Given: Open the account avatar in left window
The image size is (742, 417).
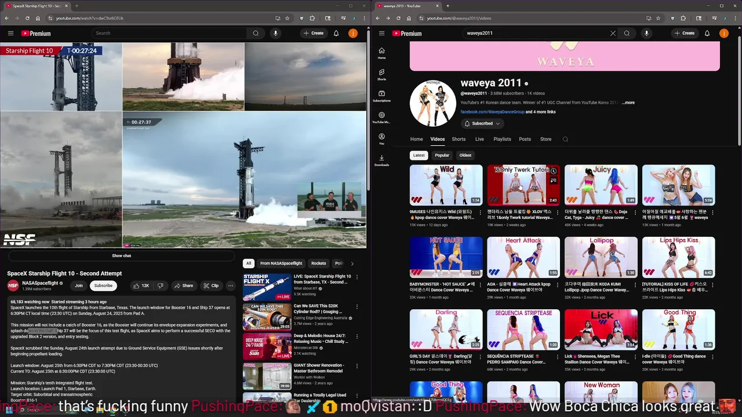Looking at the screenshot, I should click(352, 33).
